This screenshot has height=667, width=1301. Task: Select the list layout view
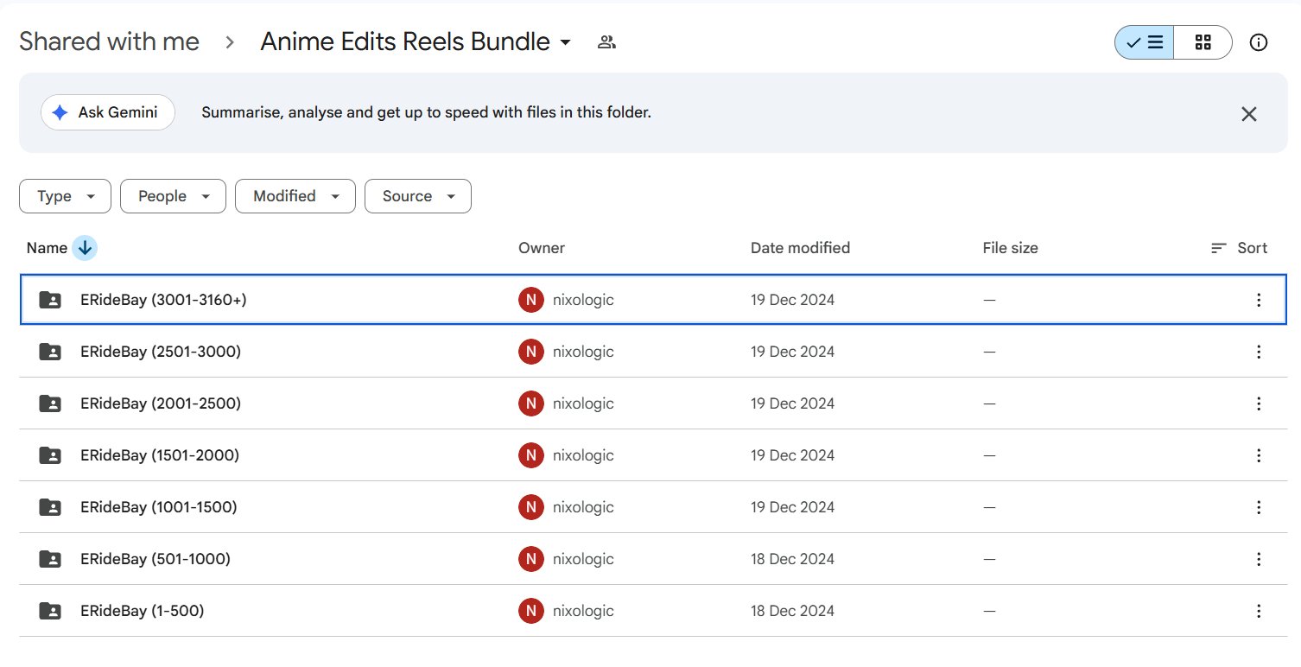click(1145, 42)
